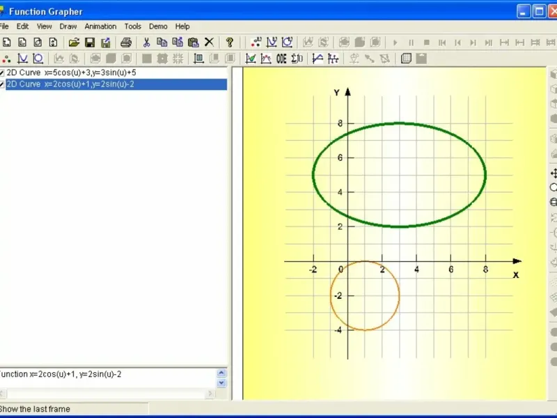Click the Play animation button

395,42
